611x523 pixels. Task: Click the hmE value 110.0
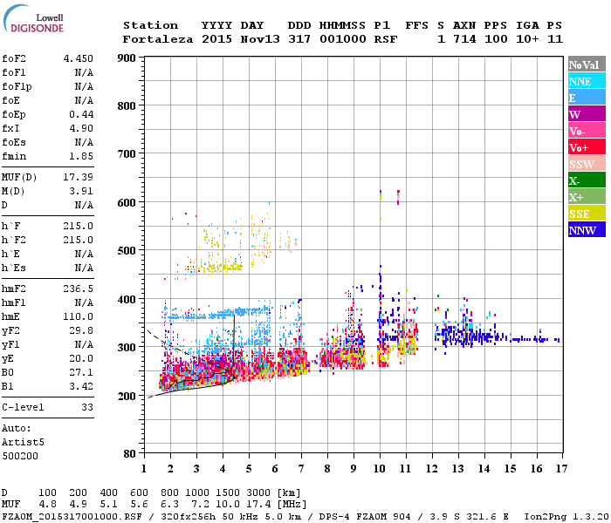(79, 316)
